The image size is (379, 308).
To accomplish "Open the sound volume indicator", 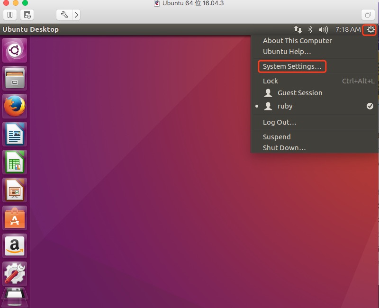I will [x=323, y=29].
